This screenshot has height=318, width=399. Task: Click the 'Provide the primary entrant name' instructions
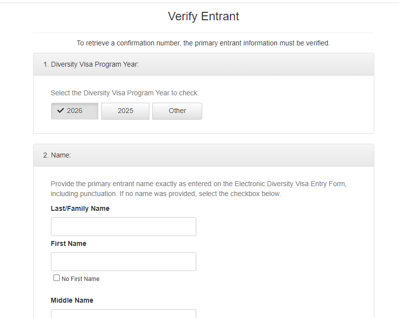click(198, 189)
